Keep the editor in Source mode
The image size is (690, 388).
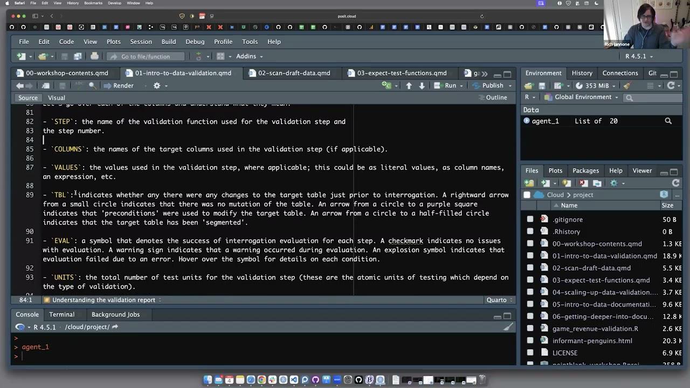click(28, 98)
